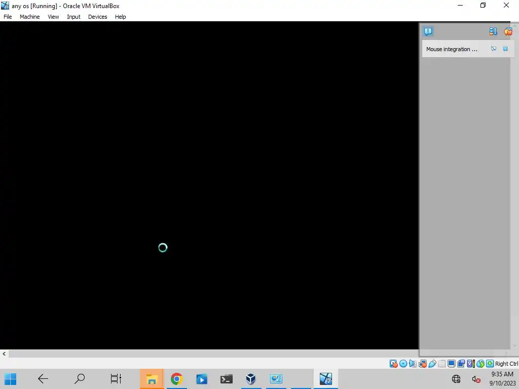Click the recording status bar icon
519x389 pixels.
coord(461,364)
